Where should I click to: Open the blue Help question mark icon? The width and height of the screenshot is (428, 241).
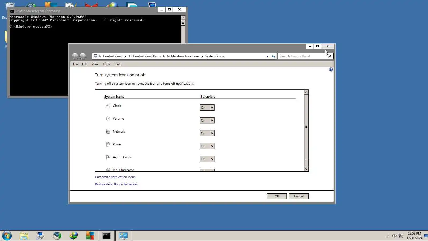(x=331, y=69)
